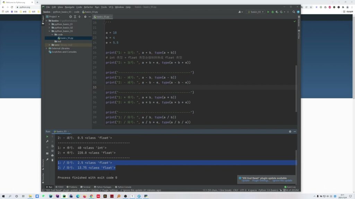Open Windows Start menu on taskbar
Viewport: 355px width, 199px height.
pos(3,196)
